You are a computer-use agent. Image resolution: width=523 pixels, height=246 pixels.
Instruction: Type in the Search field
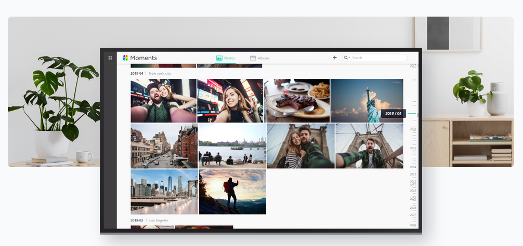(x=378, y=58)
